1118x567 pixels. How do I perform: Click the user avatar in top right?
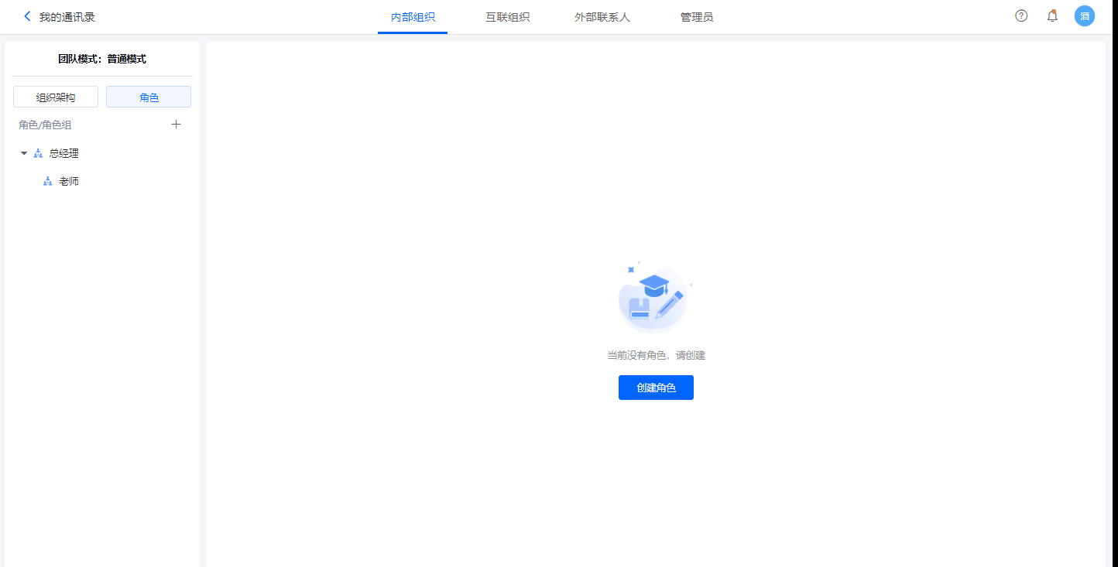[x=1085, y=16]
